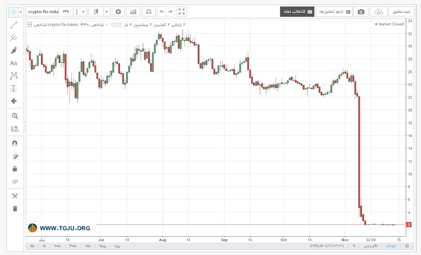Toggle stay in drawing mode pencil
Image resolution: width=421 pixels, height=255 pixels.
[15, 156]
